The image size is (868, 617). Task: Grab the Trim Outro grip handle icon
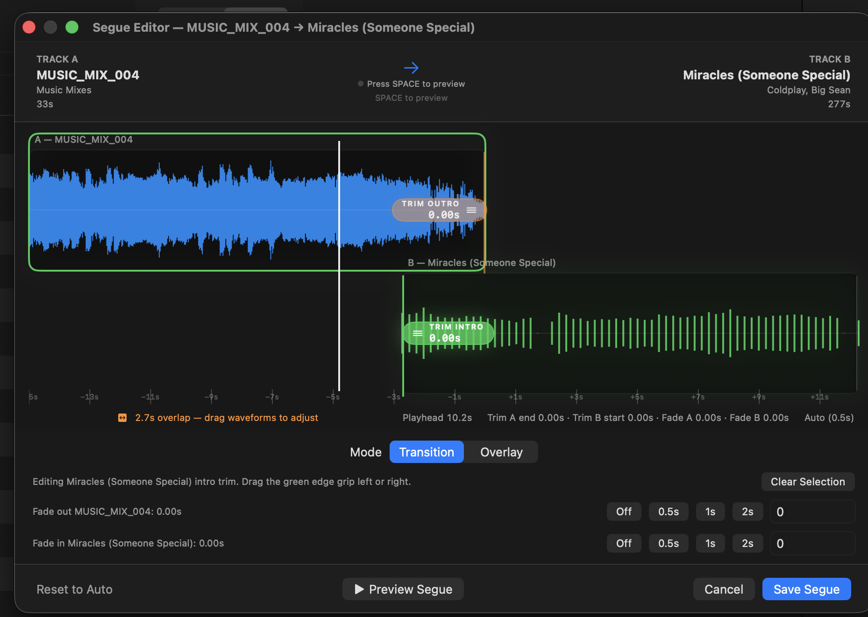pyautogui.click(x=471, y=210)
